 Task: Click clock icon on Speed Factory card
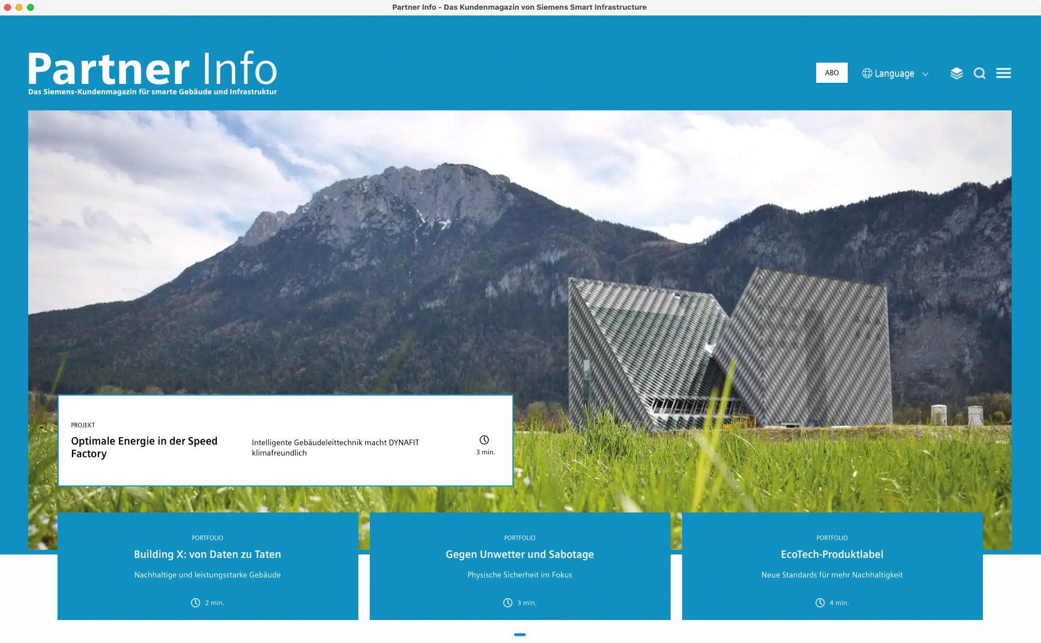click(x=484, y=440)
